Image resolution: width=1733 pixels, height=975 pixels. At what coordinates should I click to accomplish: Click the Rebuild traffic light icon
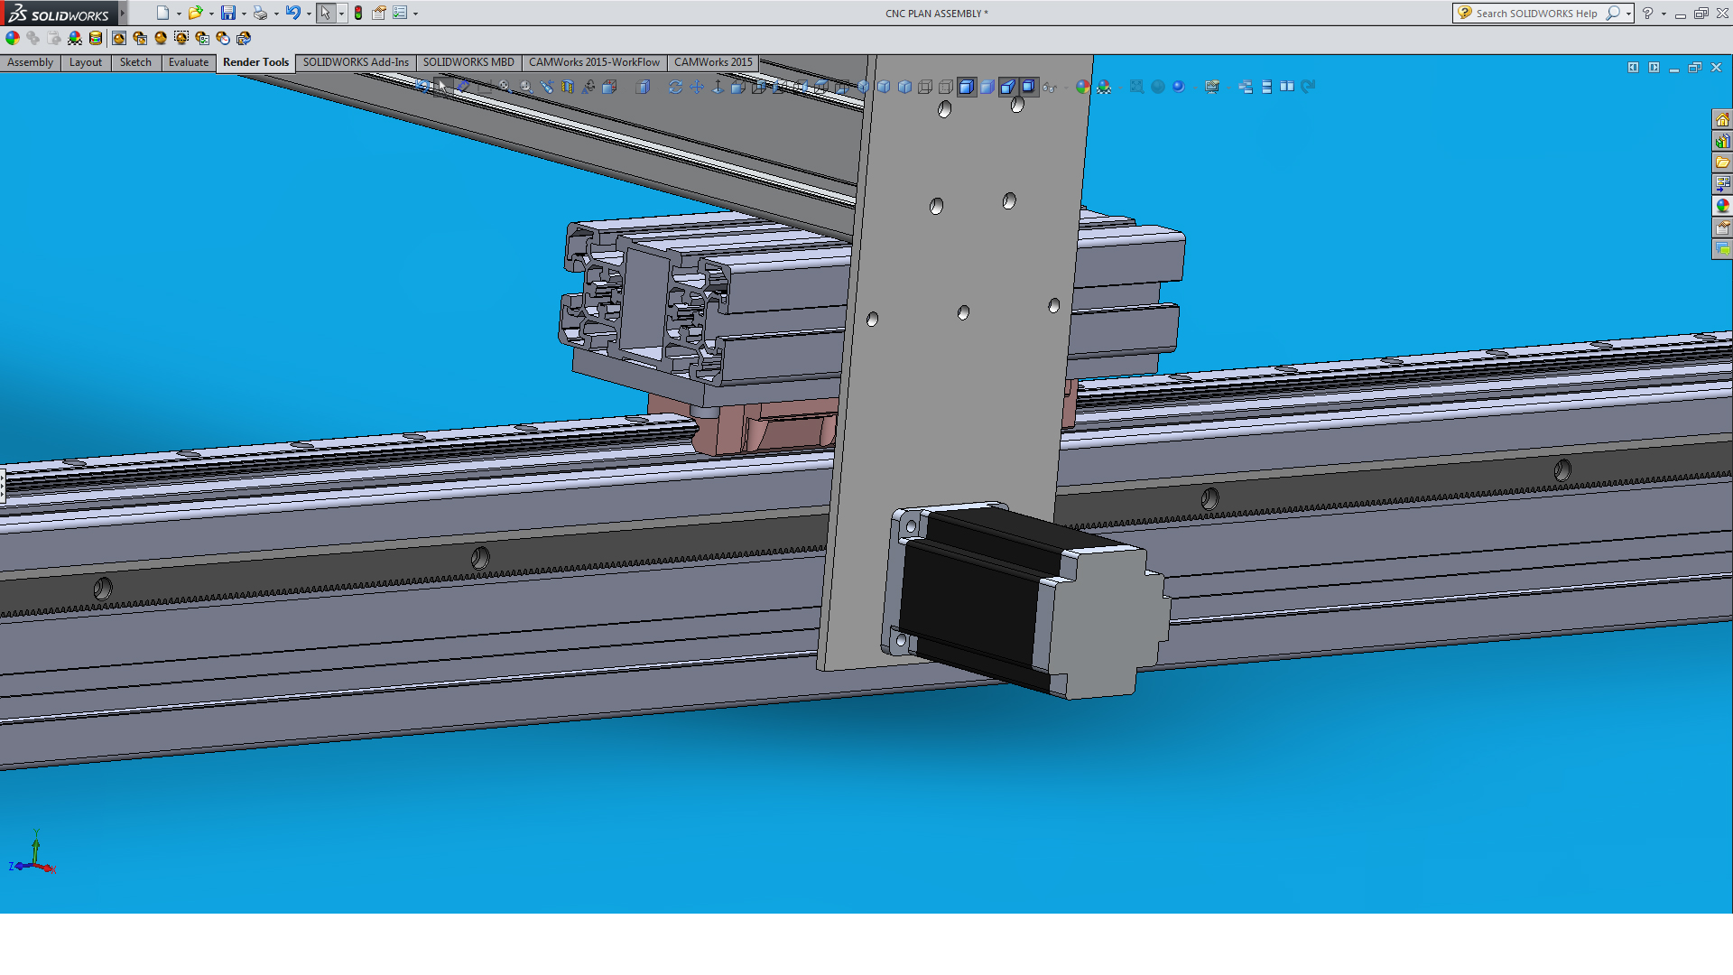358,13
